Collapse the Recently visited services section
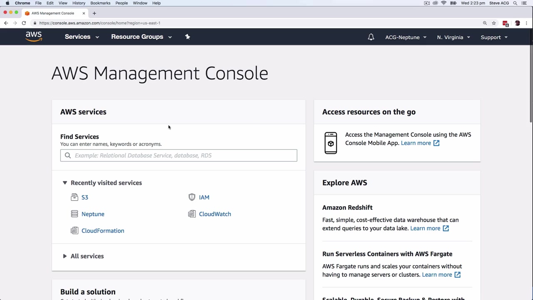 [x=65, y=183]
